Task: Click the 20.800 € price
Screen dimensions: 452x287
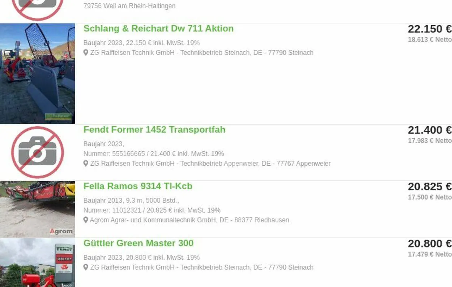Action: (429, 244)
